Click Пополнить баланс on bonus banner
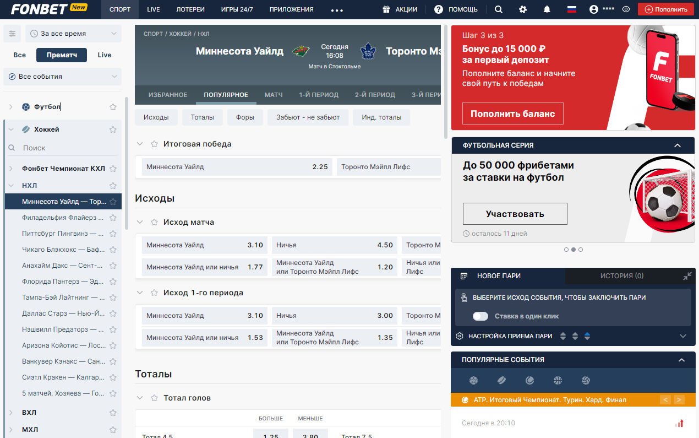Screen dimensions: 699x438 513,113
